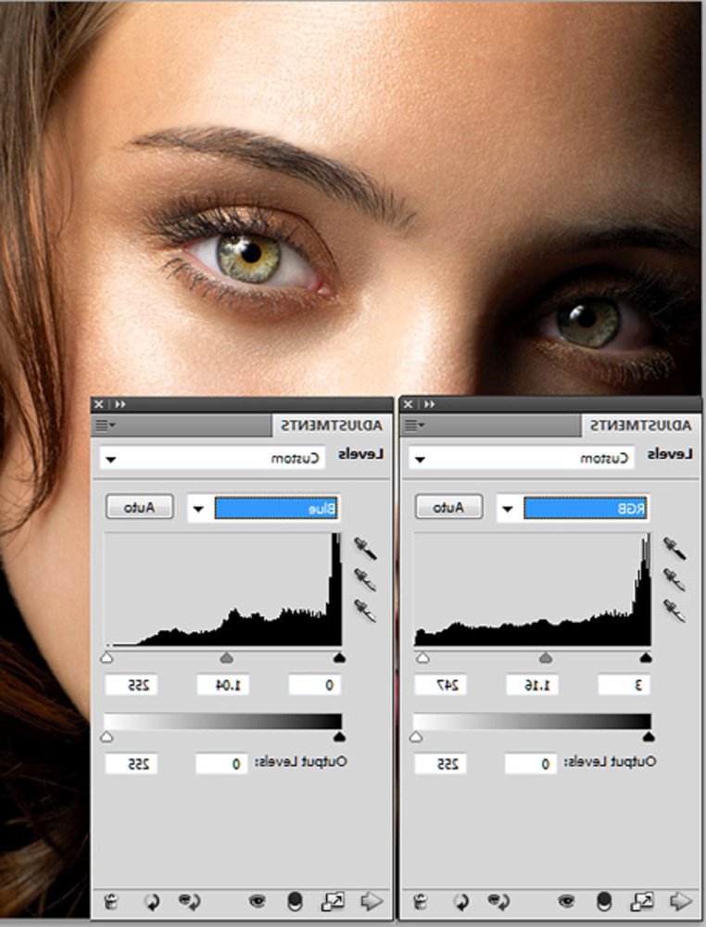The height and width of the screenshot is (927, 706).
Task: Click white input slider under Blue histogram
Action: (x=107, y=657)
